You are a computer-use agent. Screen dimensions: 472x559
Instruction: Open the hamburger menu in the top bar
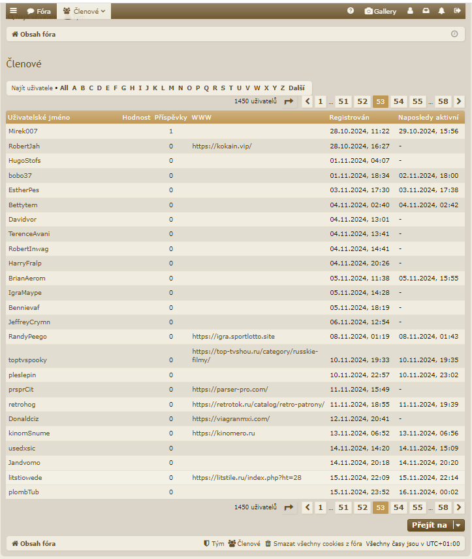point(14,11)
